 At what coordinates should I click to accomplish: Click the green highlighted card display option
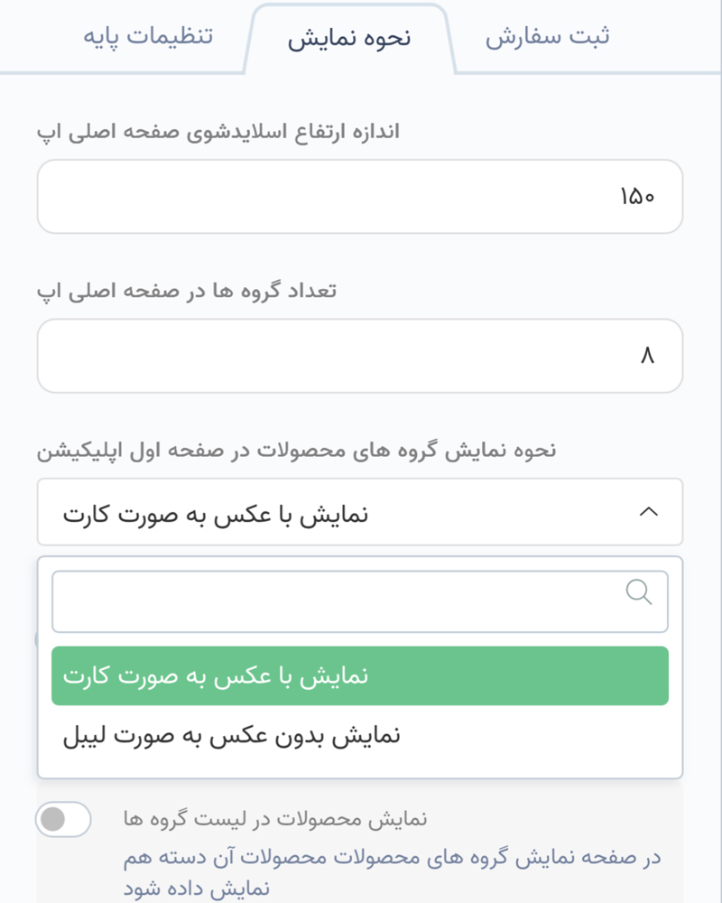(361, 676)
